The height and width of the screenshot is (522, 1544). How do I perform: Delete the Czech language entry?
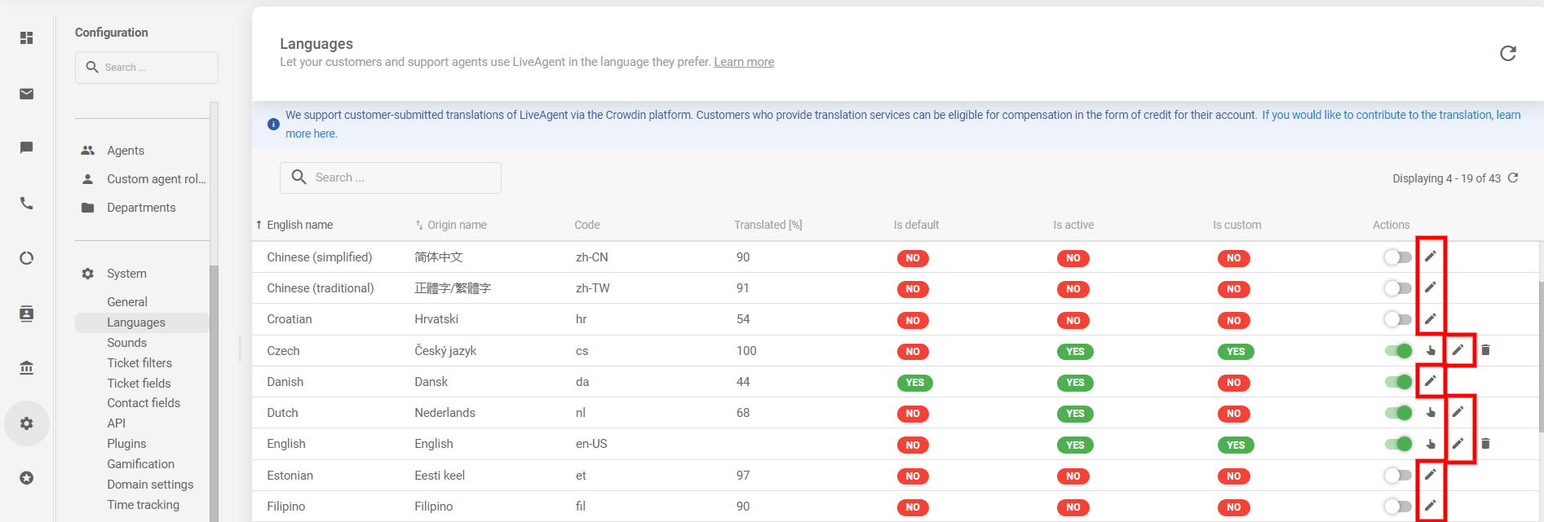coord(1485,350)
